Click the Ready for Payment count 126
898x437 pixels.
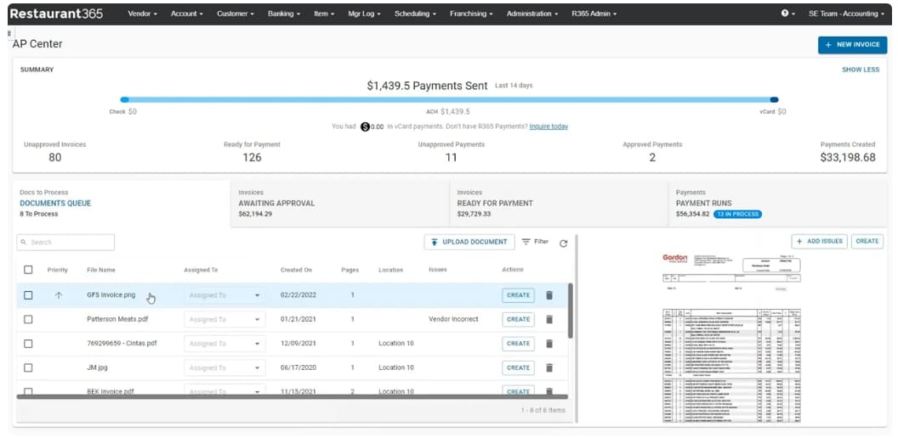[252, 157]
